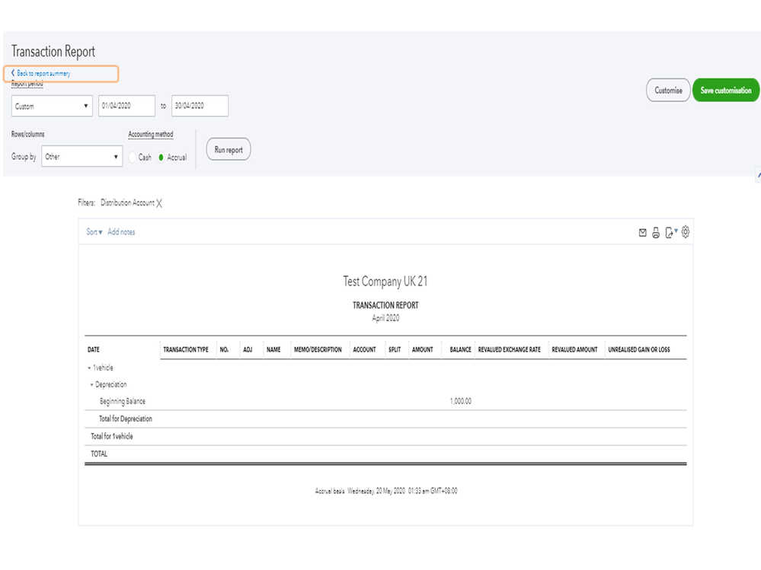The image size is (761, 570).
Task: Click the Test Company UK 21 title
Action: tap(385, 282)
